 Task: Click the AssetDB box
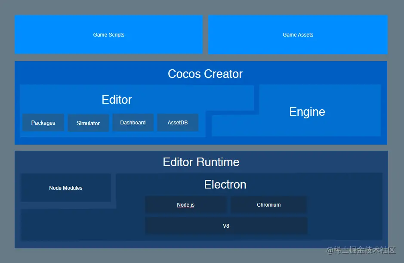(178, 123)
